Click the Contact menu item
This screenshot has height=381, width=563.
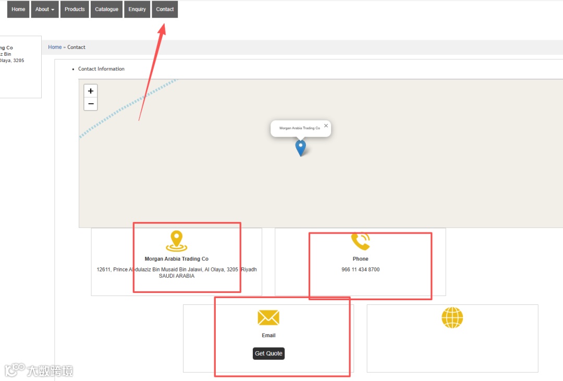[x=165, y=9]
